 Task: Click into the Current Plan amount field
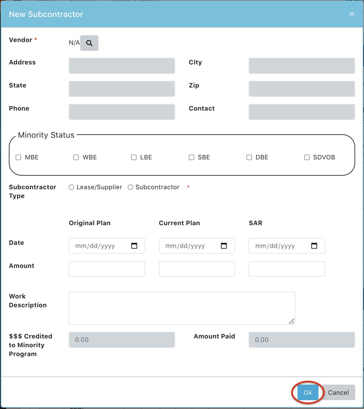pos(197,269)
